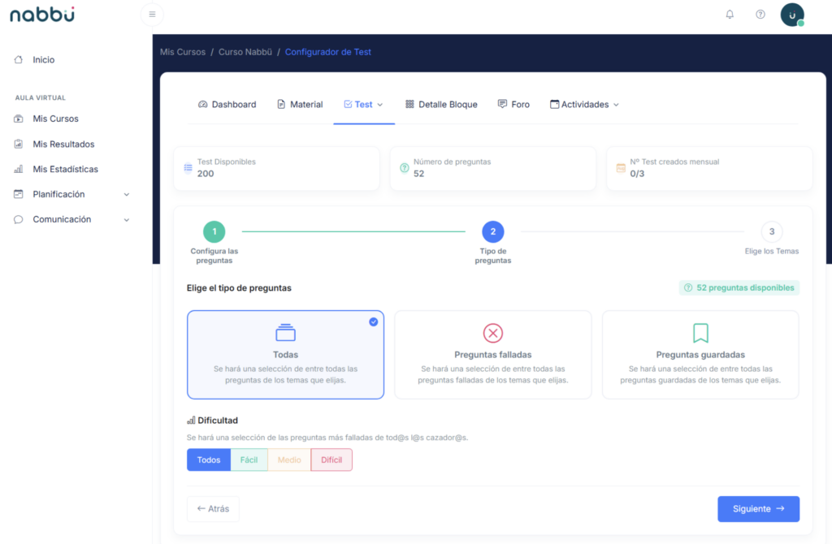Click the Dificultad bar chart icon
Viewport: 832px width, 544px height.
191,421
